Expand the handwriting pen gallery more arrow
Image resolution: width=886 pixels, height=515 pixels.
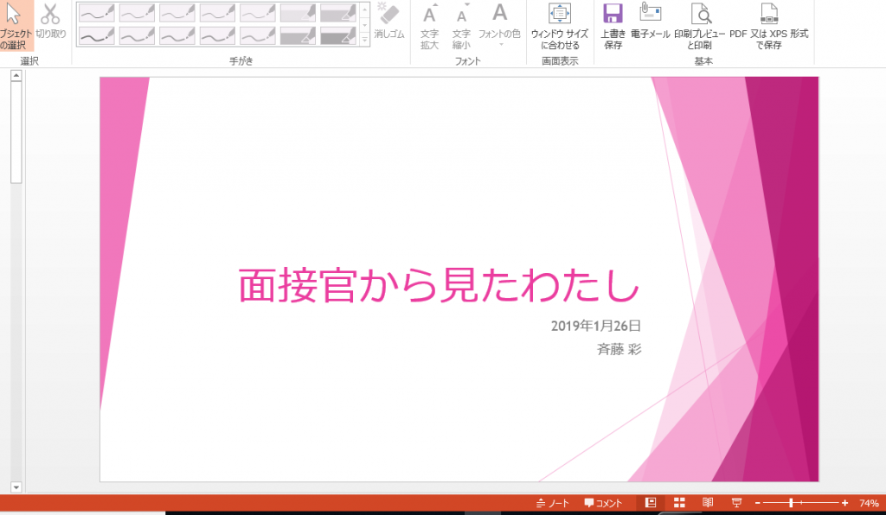pyautogui.click(x=364, y=40)
